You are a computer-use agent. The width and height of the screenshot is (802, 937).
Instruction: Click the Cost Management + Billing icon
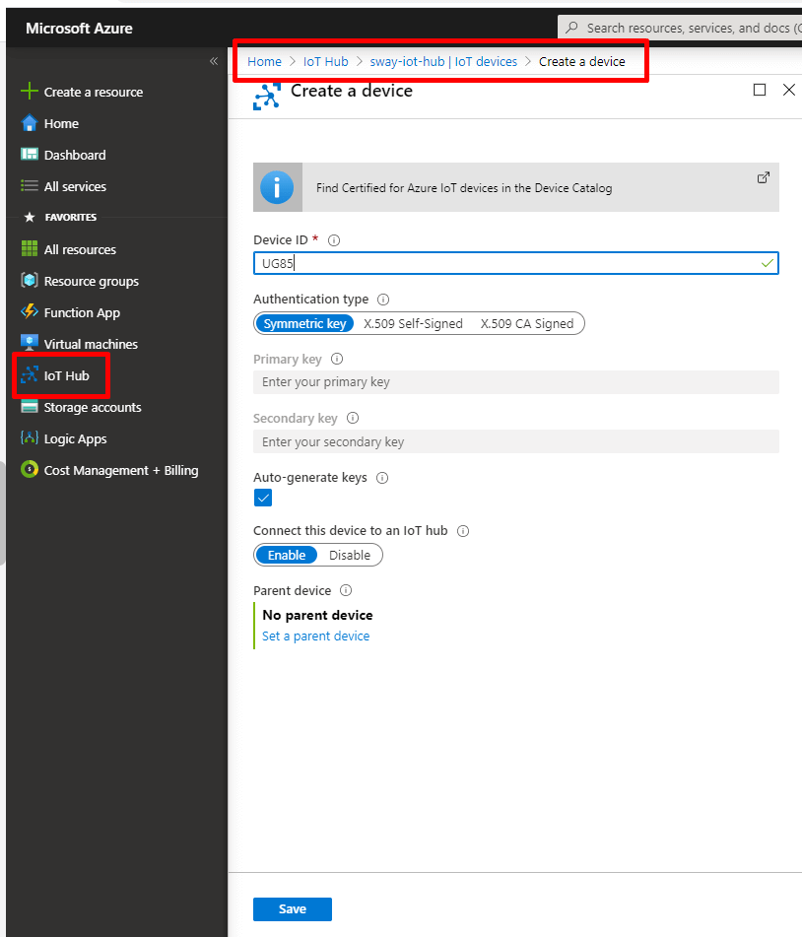[29, 470]
